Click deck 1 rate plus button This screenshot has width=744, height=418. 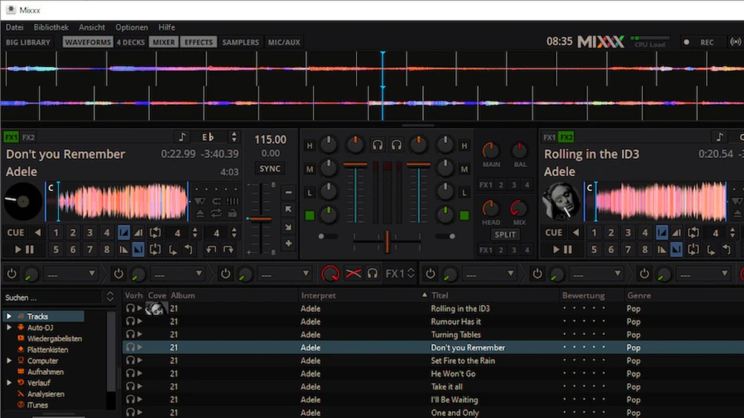tap(288, 244)
